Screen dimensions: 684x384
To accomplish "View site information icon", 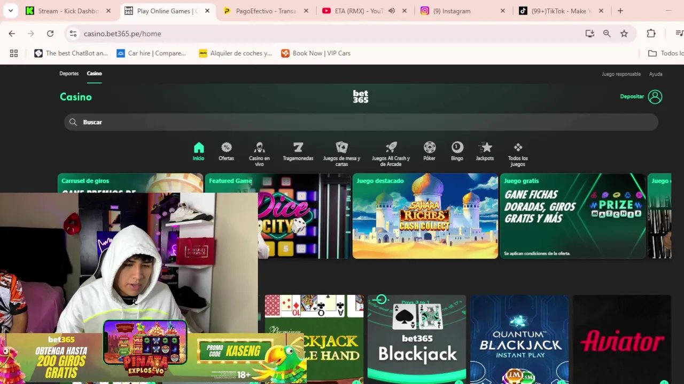I will click(73, 34).
